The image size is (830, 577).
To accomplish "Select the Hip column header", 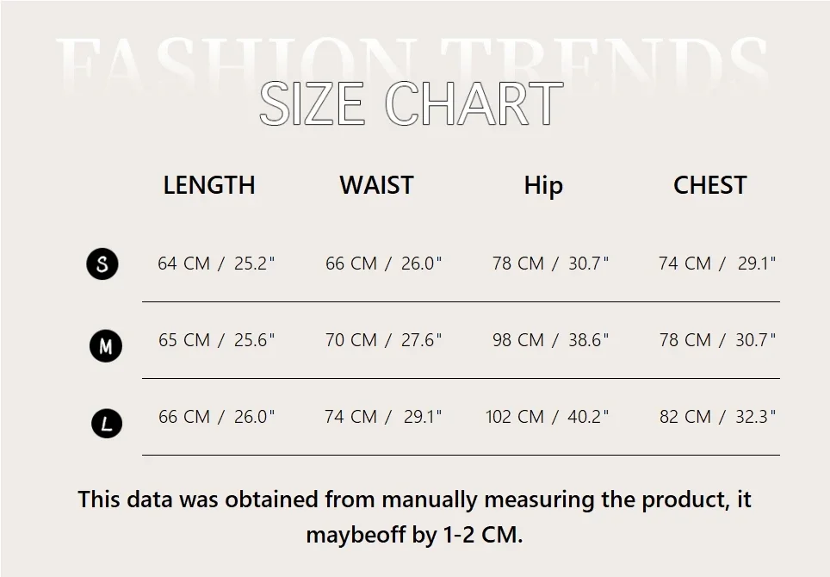I will [x=543, y=185].
